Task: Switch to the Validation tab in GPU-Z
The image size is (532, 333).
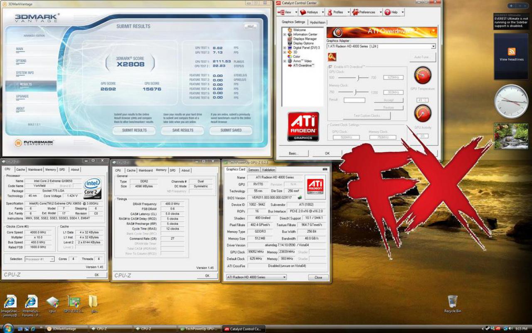Action: [268, 170]
